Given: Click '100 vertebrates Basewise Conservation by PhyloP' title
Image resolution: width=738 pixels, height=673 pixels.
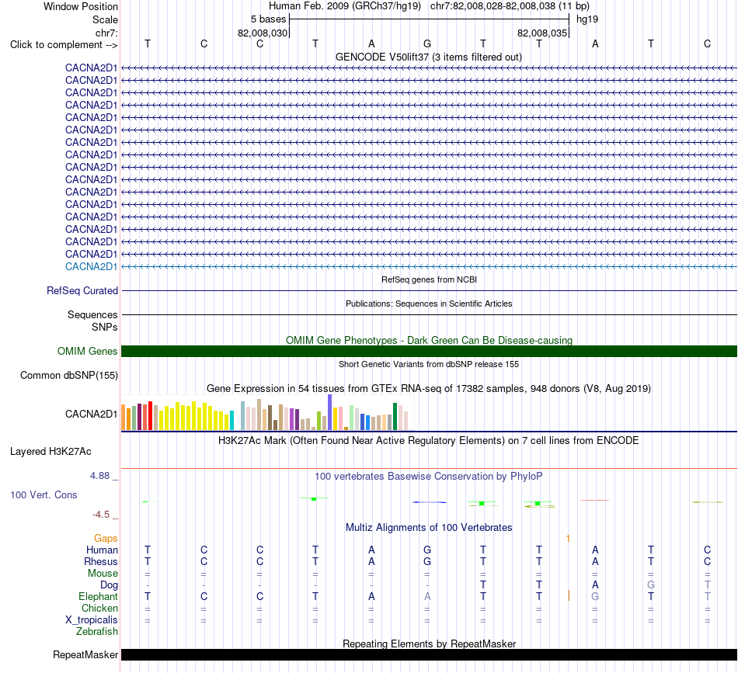Looking at the screenshot, I should pyautogui.click(x=429, y=477).
